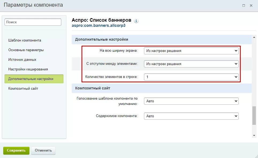Open the С отступом между элементами dropdown
Image resolution: width=258 pixels, height=158 pixels.
coord(191,64)
